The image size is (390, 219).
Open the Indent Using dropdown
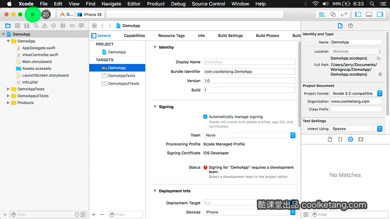pyautogui.click(x=356, y=129)
